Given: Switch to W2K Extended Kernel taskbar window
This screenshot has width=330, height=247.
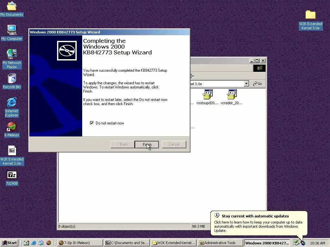Looking at the screenshot, I should (174, 243).
